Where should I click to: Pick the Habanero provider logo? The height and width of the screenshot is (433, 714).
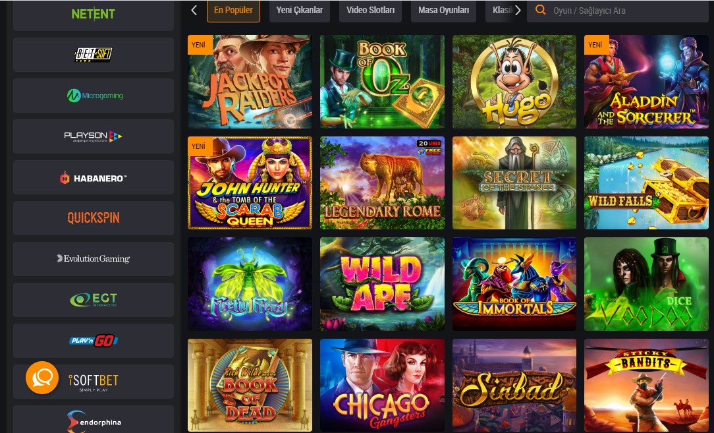94,177
